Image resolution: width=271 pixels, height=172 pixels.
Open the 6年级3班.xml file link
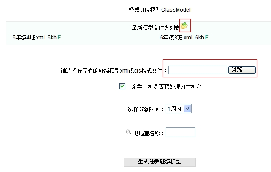click(176, 38)
